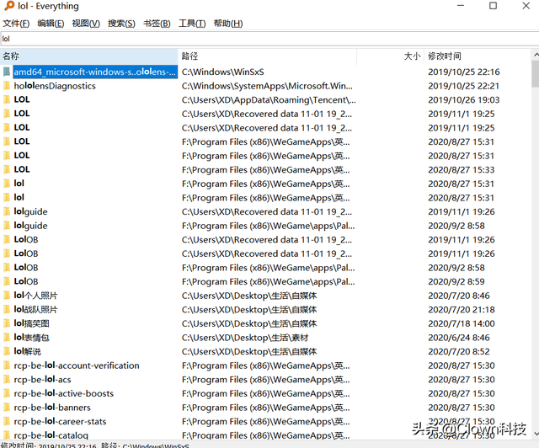Click folder icon next to lol表情包
The height and width of the screenshot is (448, 539).
pos(7,338)
